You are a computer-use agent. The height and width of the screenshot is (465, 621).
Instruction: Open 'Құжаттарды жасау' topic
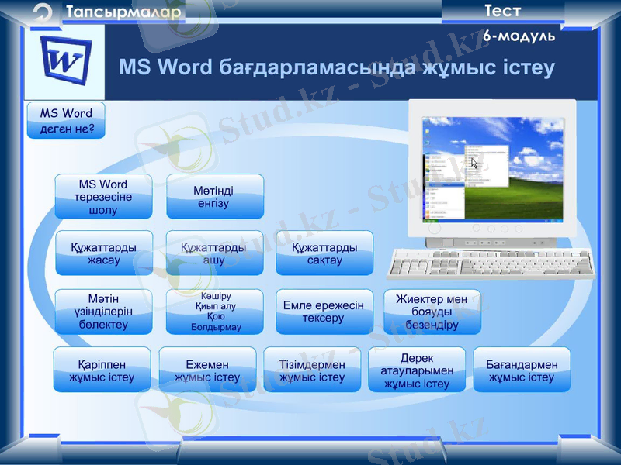(x=103, y=253)
